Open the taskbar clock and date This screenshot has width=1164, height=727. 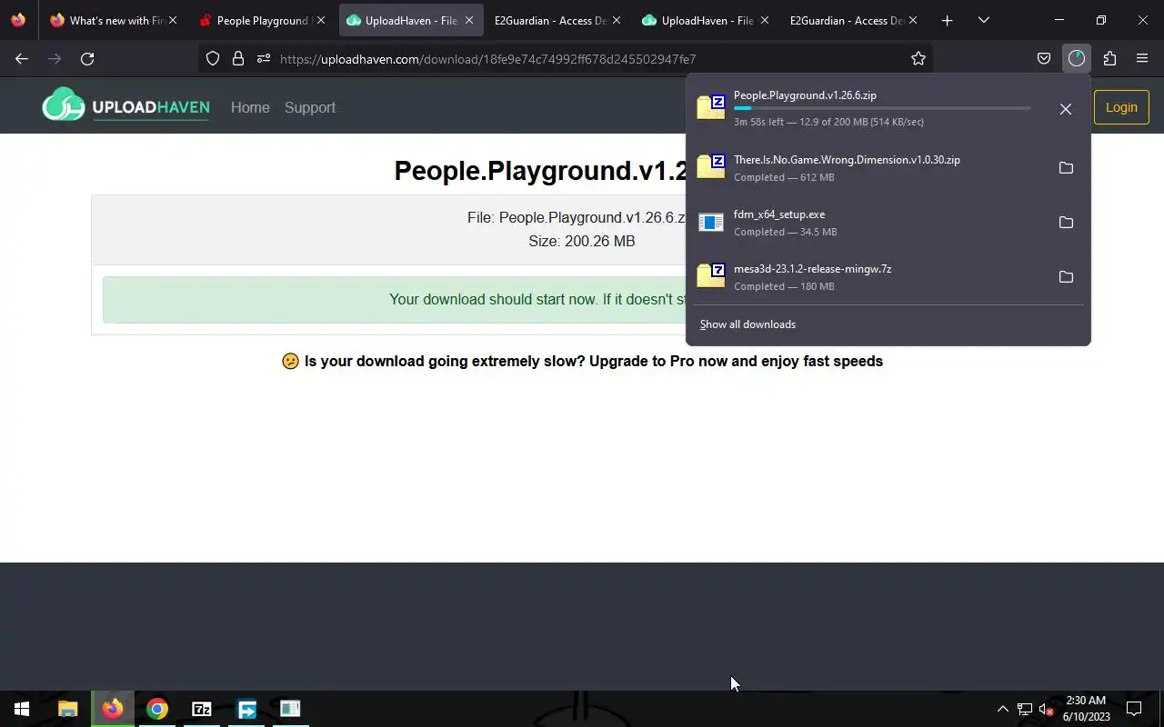pyautogui.click(x=1086, y=709)
